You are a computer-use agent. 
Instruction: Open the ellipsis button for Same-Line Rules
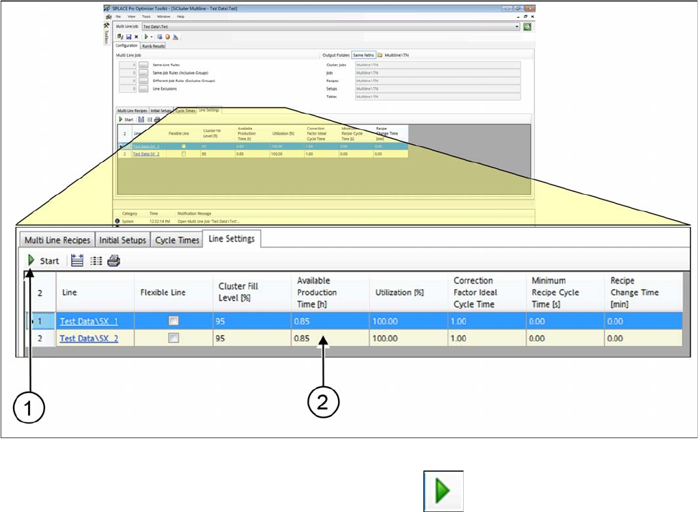(143, 65)
